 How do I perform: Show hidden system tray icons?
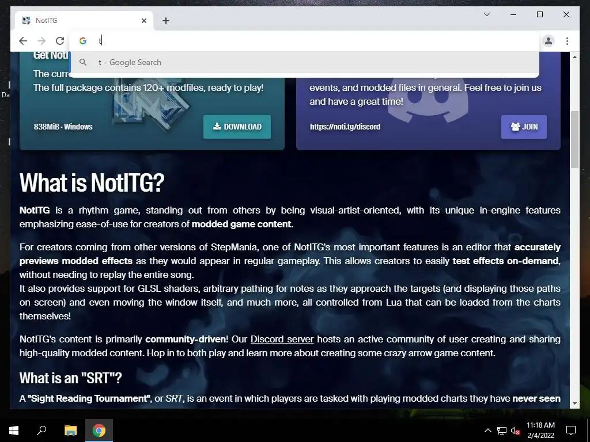487,430
